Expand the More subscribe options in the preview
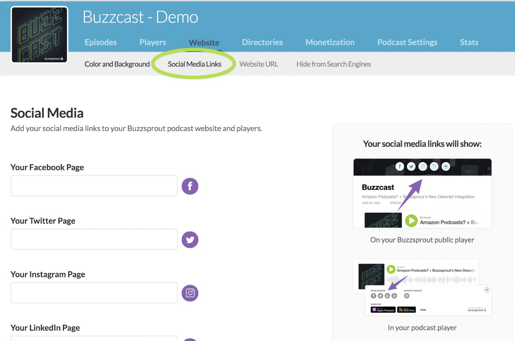515x341 pixels. point(423,309)
